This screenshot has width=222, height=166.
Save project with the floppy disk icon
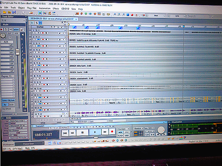click(x=14, y=13)
